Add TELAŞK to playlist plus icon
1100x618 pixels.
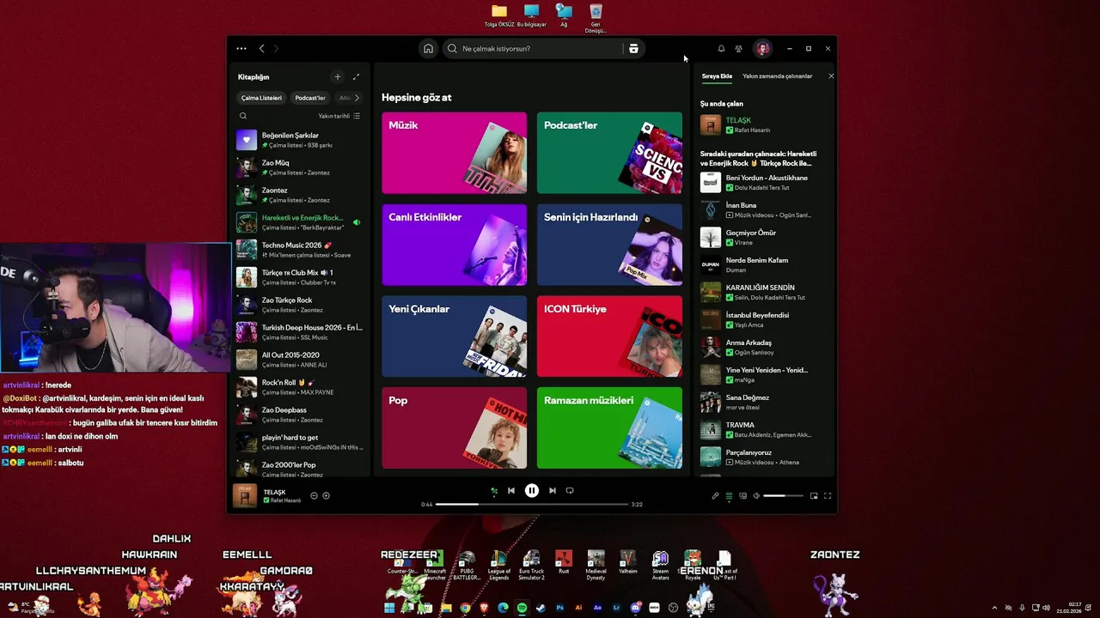coord(326,496)
